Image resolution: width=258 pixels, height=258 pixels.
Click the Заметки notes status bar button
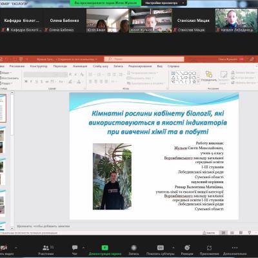coord(209,233)
